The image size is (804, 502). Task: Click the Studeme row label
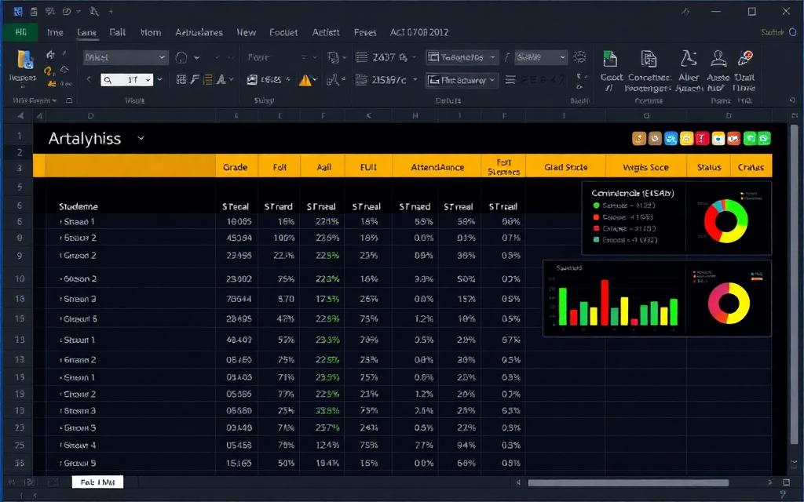pyautogui.click(x=78, y=206)
